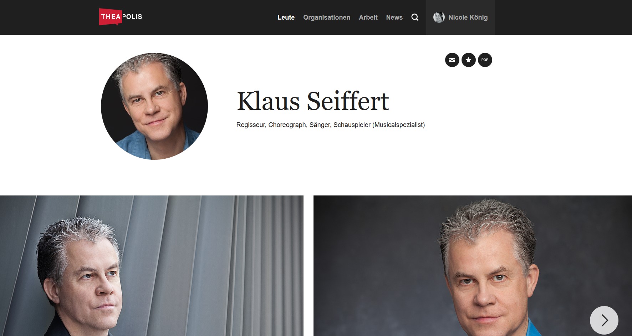The image size is (632, 336).
Task: Click the Klaus Seiffert name heading
Action: tap(313, 101)
